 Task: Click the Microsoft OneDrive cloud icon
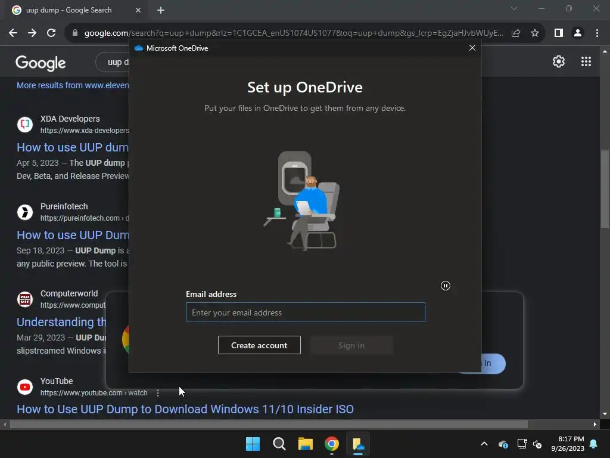pyautogui.click(x=139, y=48)
